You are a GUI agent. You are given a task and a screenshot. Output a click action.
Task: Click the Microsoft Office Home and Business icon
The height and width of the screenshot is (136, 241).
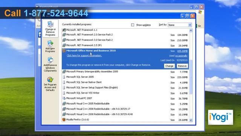64,51
